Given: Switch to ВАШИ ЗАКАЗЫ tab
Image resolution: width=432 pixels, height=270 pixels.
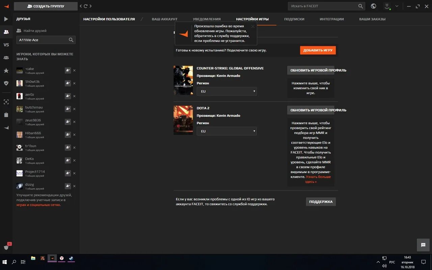Looking at the screenshot, I should [x=372, y=19].
